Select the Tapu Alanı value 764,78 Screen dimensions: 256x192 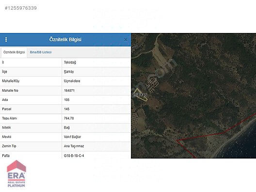pyautogui.click(x=69, y=118)
